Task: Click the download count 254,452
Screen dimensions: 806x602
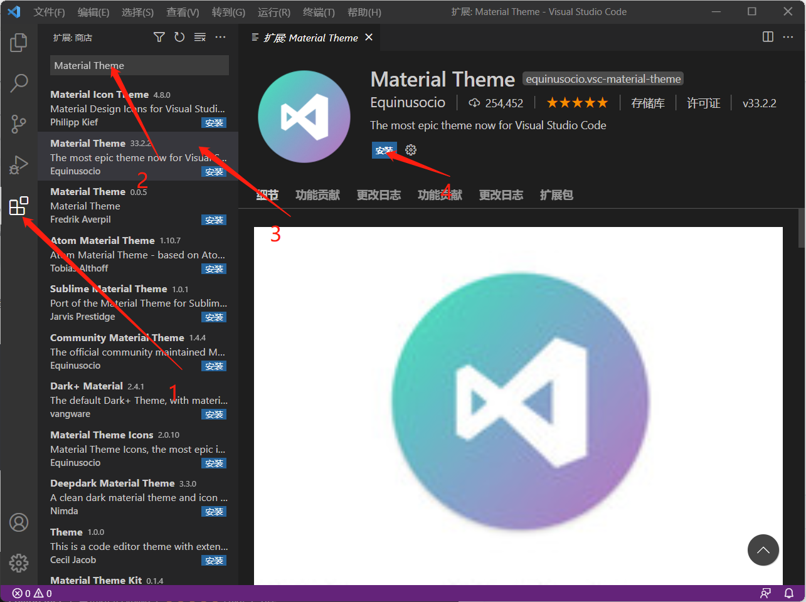Action: pos(496,103)
